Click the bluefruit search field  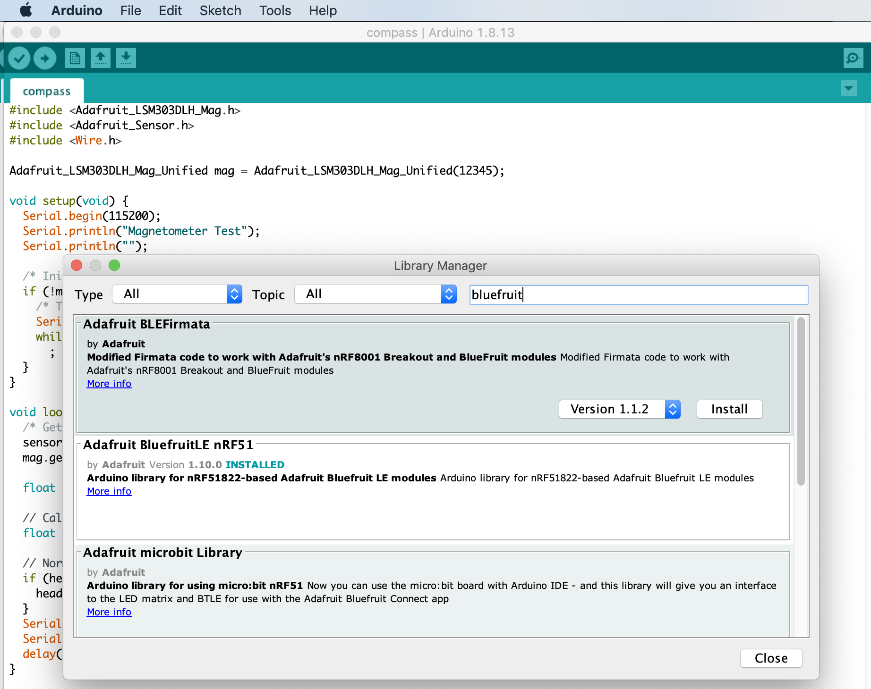pos(639,294)
